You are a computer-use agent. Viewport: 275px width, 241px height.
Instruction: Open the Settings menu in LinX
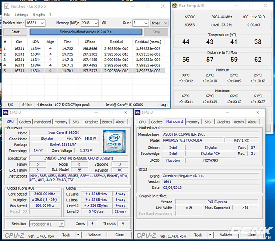pos(21,15)
